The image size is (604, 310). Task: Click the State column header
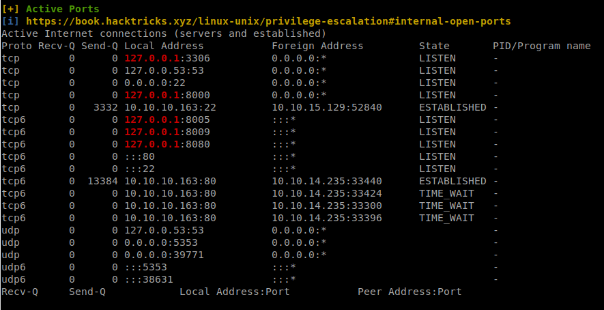[434, 46]
